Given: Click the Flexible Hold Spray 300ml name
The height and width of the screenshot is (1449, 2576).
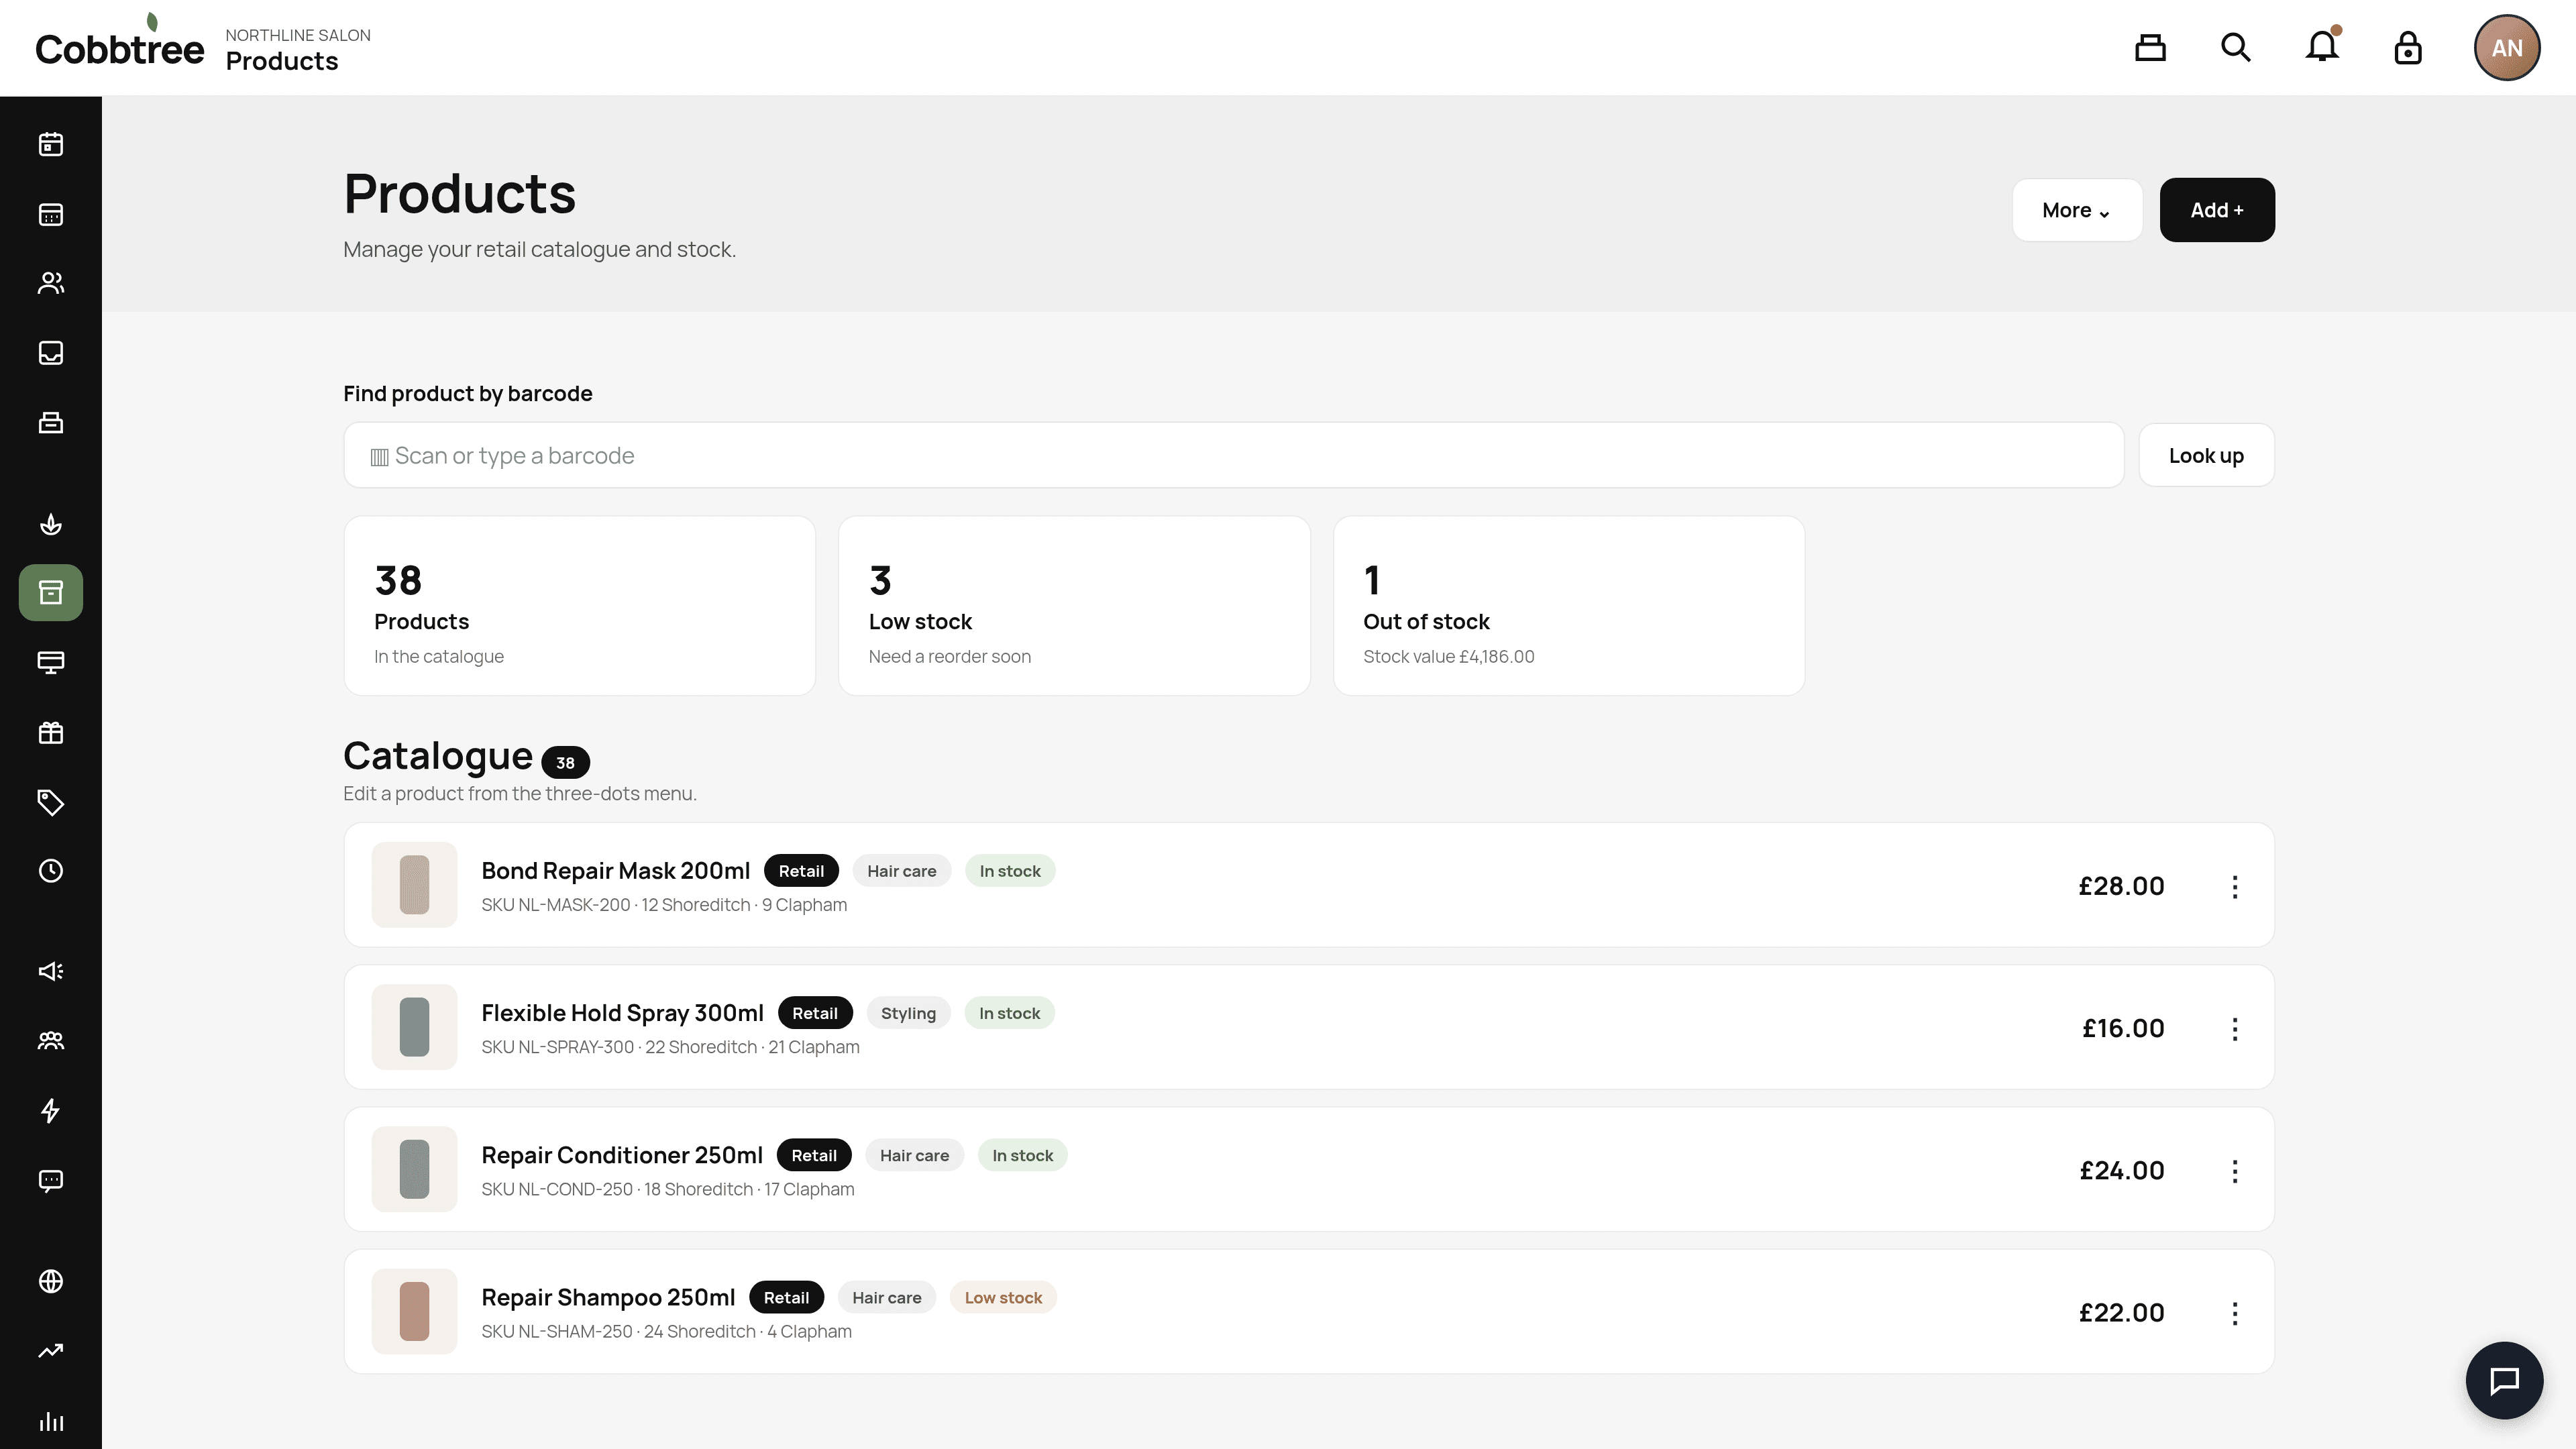Looking at the screenshot, I should 622,1013.
